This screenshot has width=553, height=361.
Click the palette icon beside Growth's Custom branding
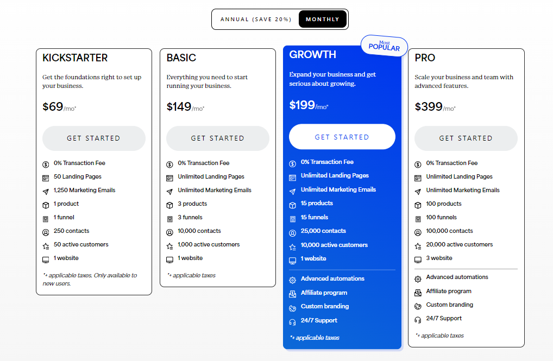pyautogui.click(x=292, y=308)
